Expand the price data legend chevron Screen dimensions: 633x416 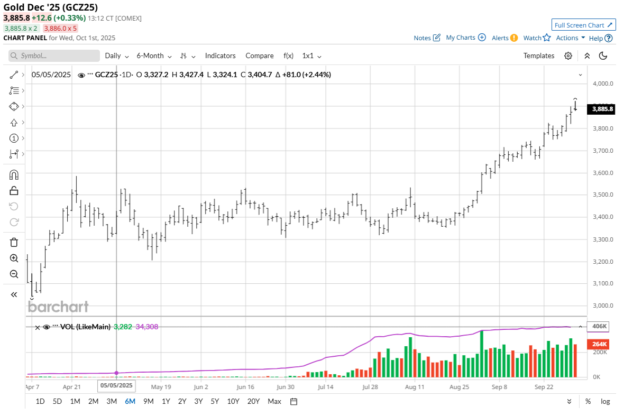tap(580, 75)
